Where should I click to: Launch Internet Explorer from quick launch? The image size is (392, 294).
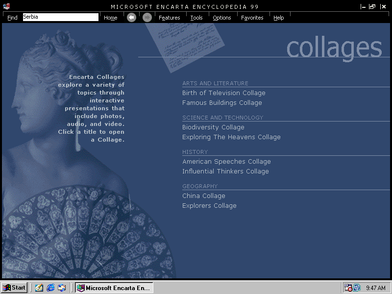coord(50,288)
